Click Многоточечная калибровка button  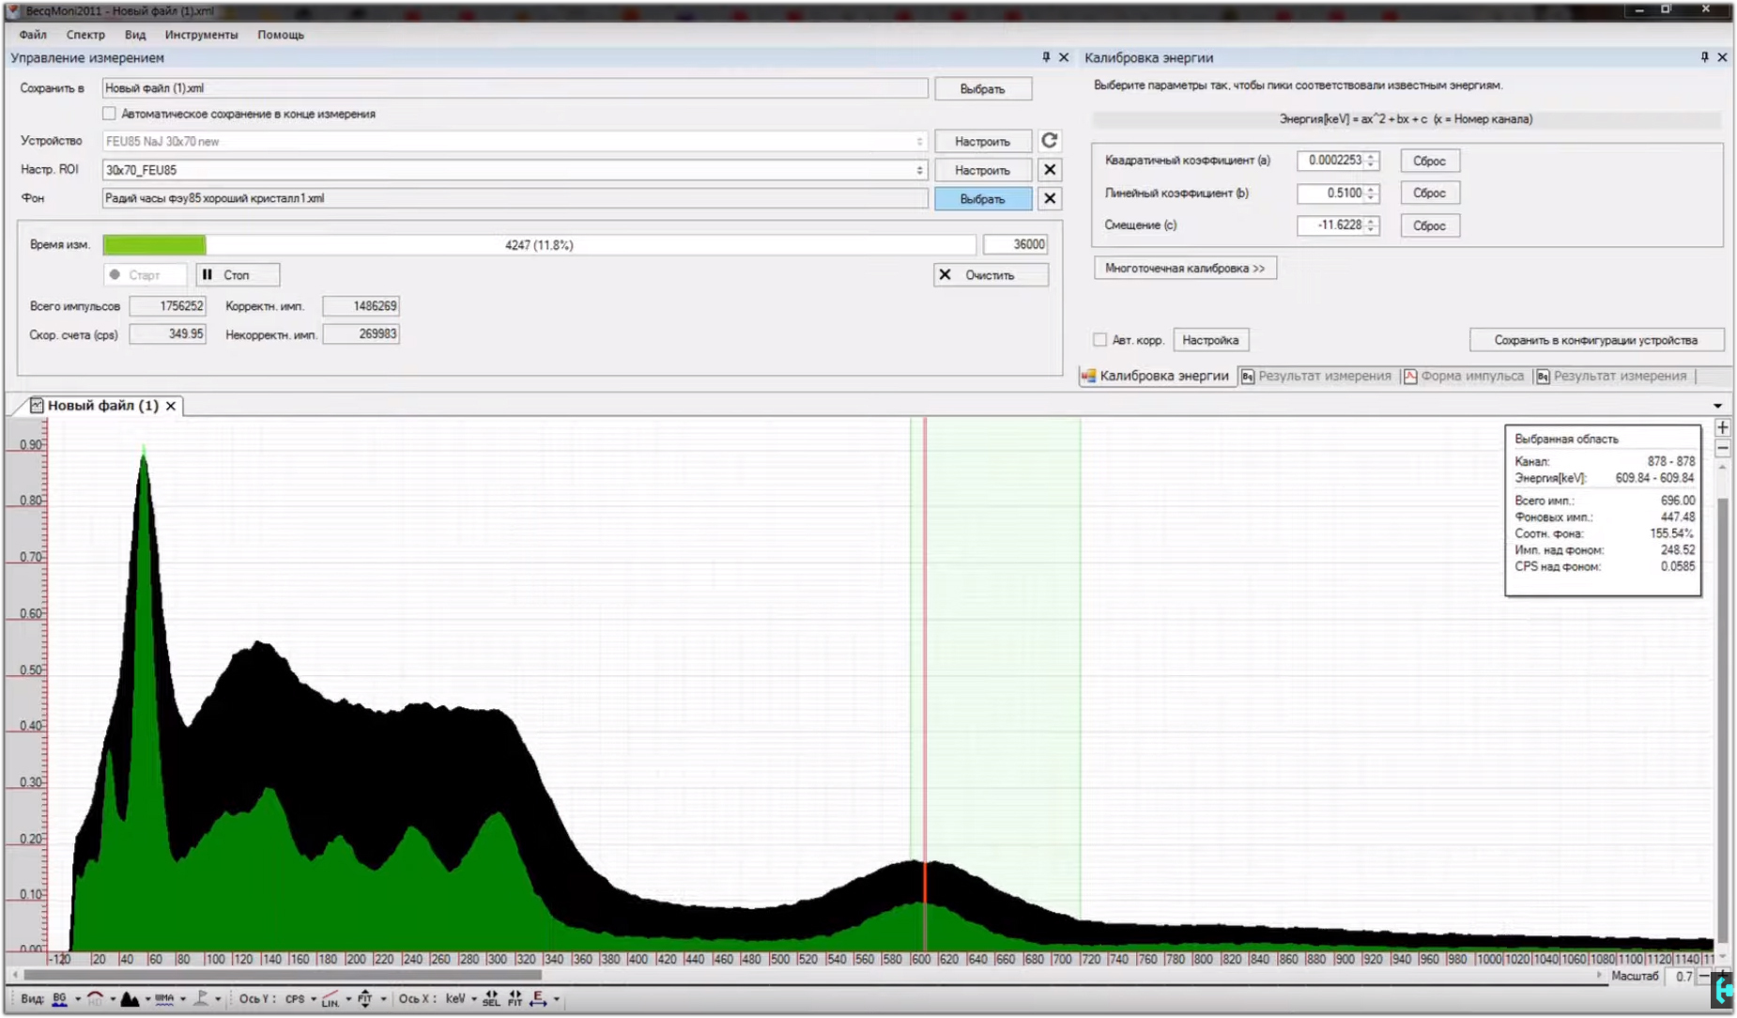1184,269
